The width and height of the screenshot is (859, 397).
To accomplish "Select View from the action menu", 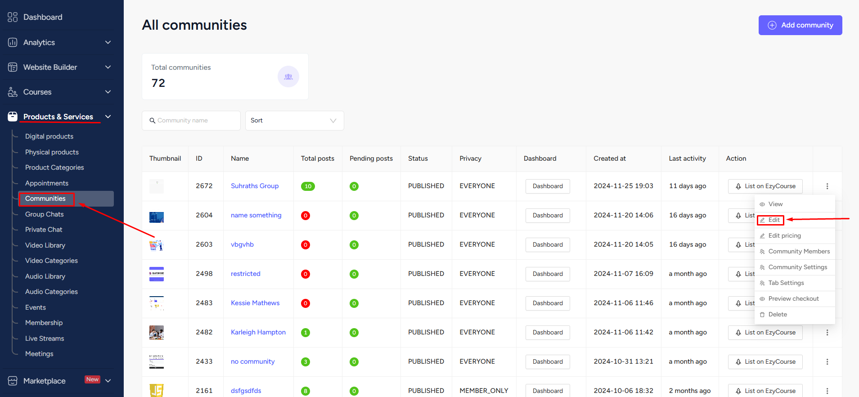I will (x=795, y=204).
